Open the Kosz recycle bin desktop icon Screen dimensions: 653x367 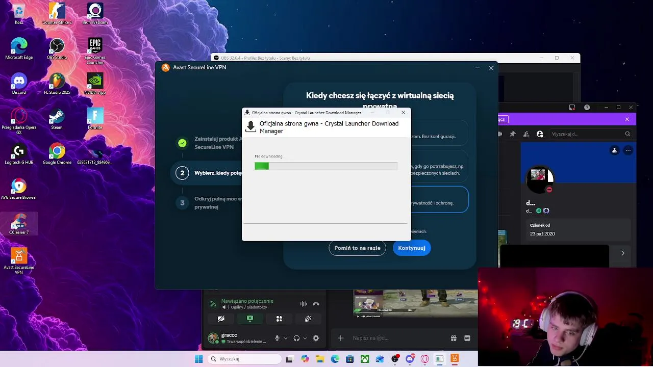19,14
